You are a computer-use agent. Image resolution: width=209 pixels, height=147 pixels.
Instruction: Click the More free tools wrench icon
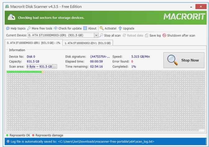[29, 28]
